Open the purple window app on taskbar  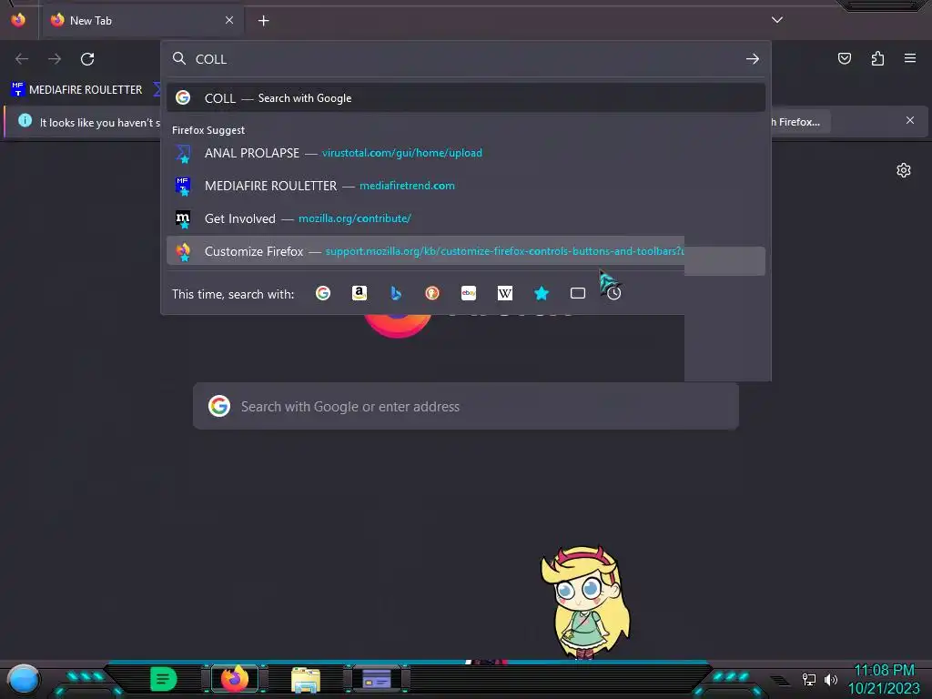pos(376,679)
